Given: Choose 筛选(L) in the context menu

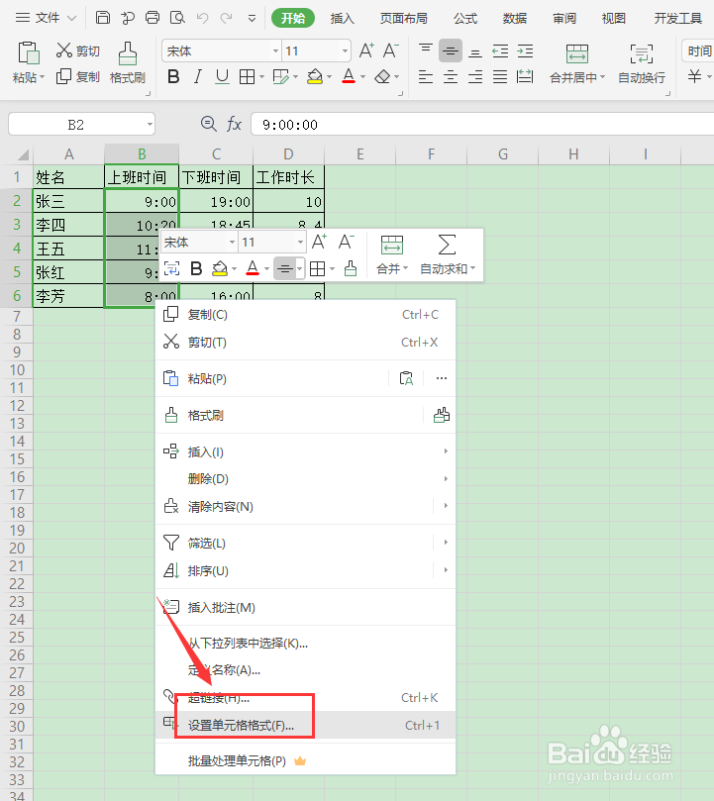Looking at the screenshot, I should tap(306, 543).
